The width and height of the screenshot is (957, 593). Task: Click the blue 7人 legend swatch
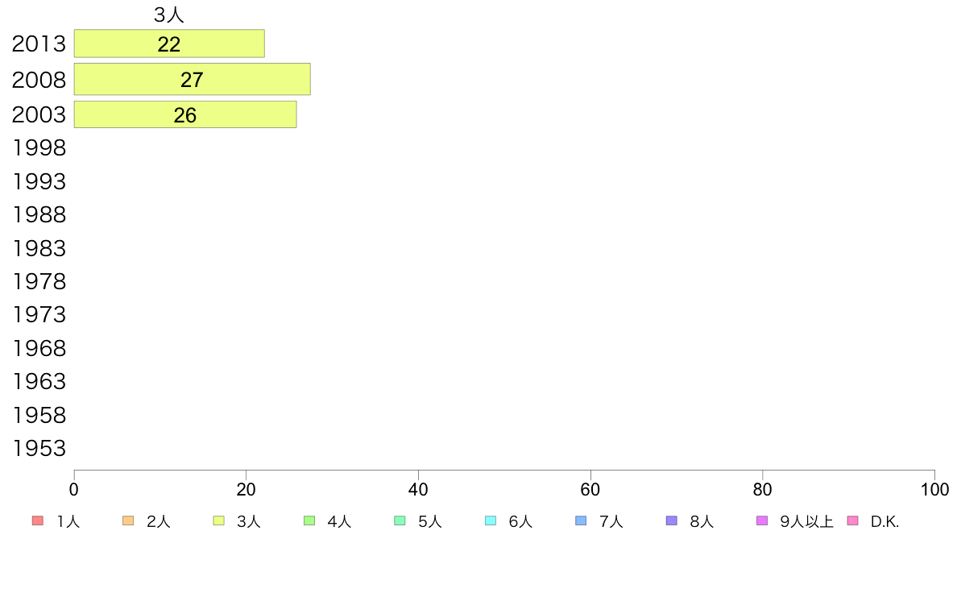pos(581,521)
